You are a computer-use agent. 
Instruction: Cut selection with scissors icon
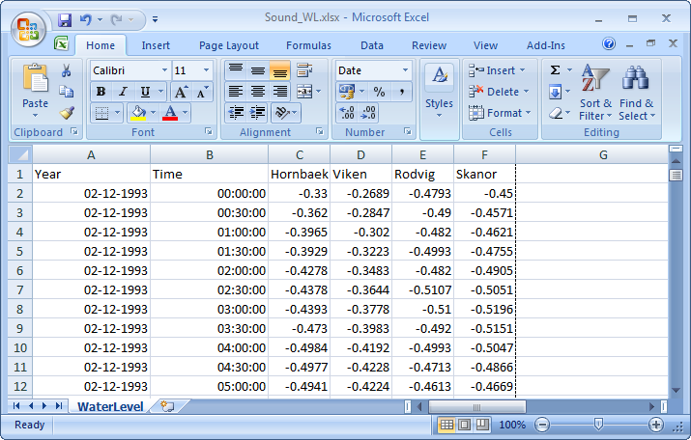pos(67,70)
